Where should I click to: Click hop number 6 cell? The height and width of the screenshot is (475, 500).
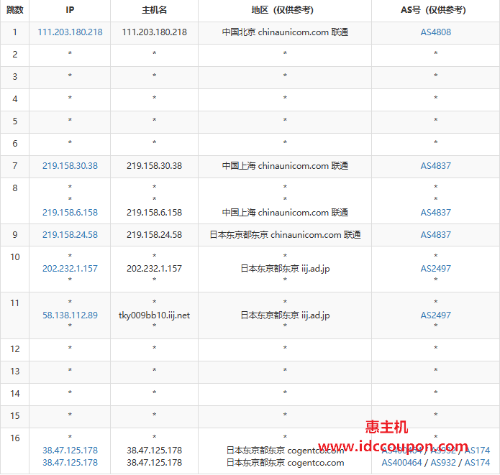pyautogui.click(x=14, y=144)
